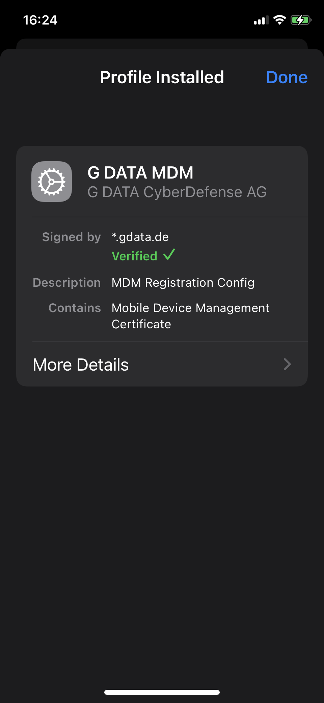The height and width of the screenshot is (703, 324).
Task: Select the G DATA MDM profile name
Action: 140,172
